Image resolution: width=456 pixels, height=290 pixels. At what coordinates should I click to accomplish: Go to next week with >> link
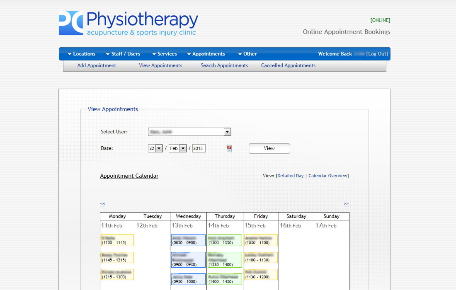pos(346,204)
